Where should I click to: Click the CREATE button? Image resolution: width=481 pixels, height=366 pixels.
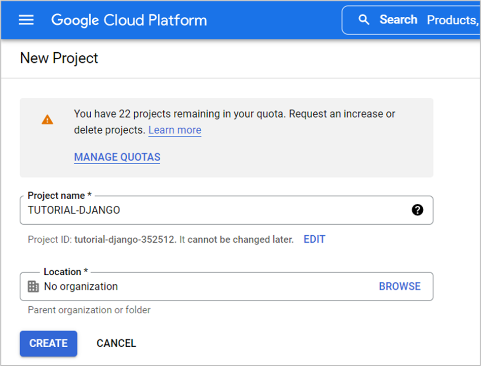49,344
